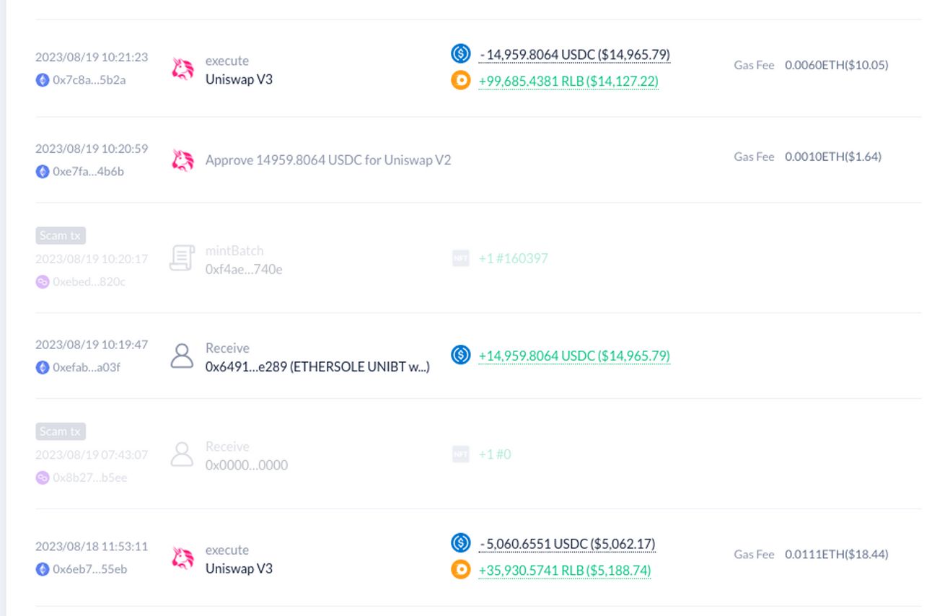Click contract address 0xf4ae...740e under mintBatch
The width and height of the screenshot is (932, 616).
tap(244, 270)
